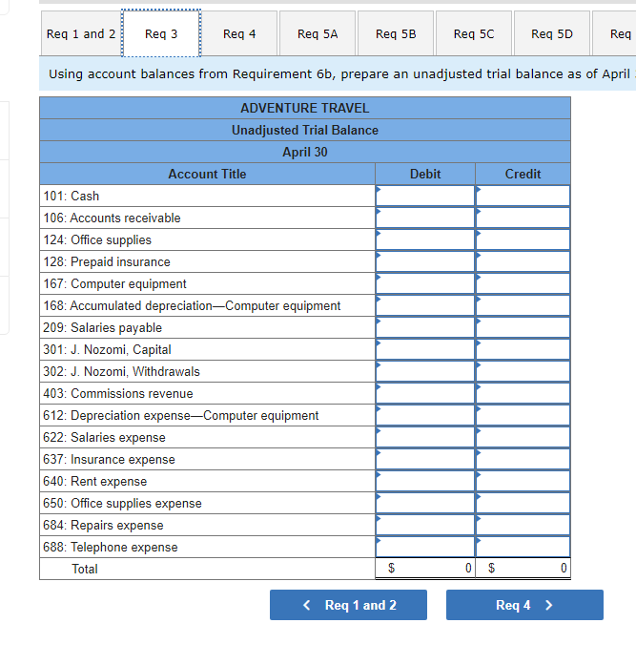Click Debit cell for J. Nozomi, Withdrawals
Image resolution: width=636 pixels, height=665 pixels.
[x=425, y=371]
